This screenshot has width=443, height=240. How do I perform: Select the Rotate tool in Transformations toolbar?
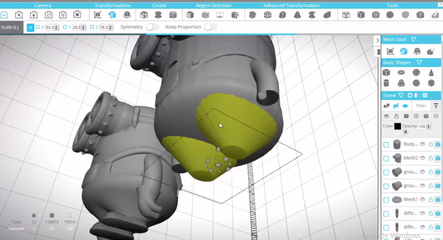(127, 15)
